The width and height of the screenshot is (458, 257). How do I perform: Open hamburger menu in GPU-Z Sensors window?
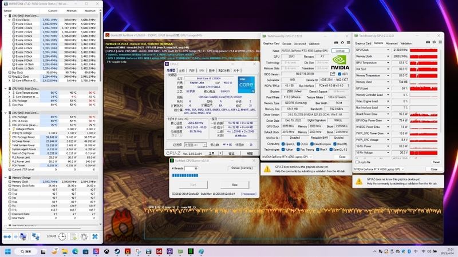click(440, 42)
